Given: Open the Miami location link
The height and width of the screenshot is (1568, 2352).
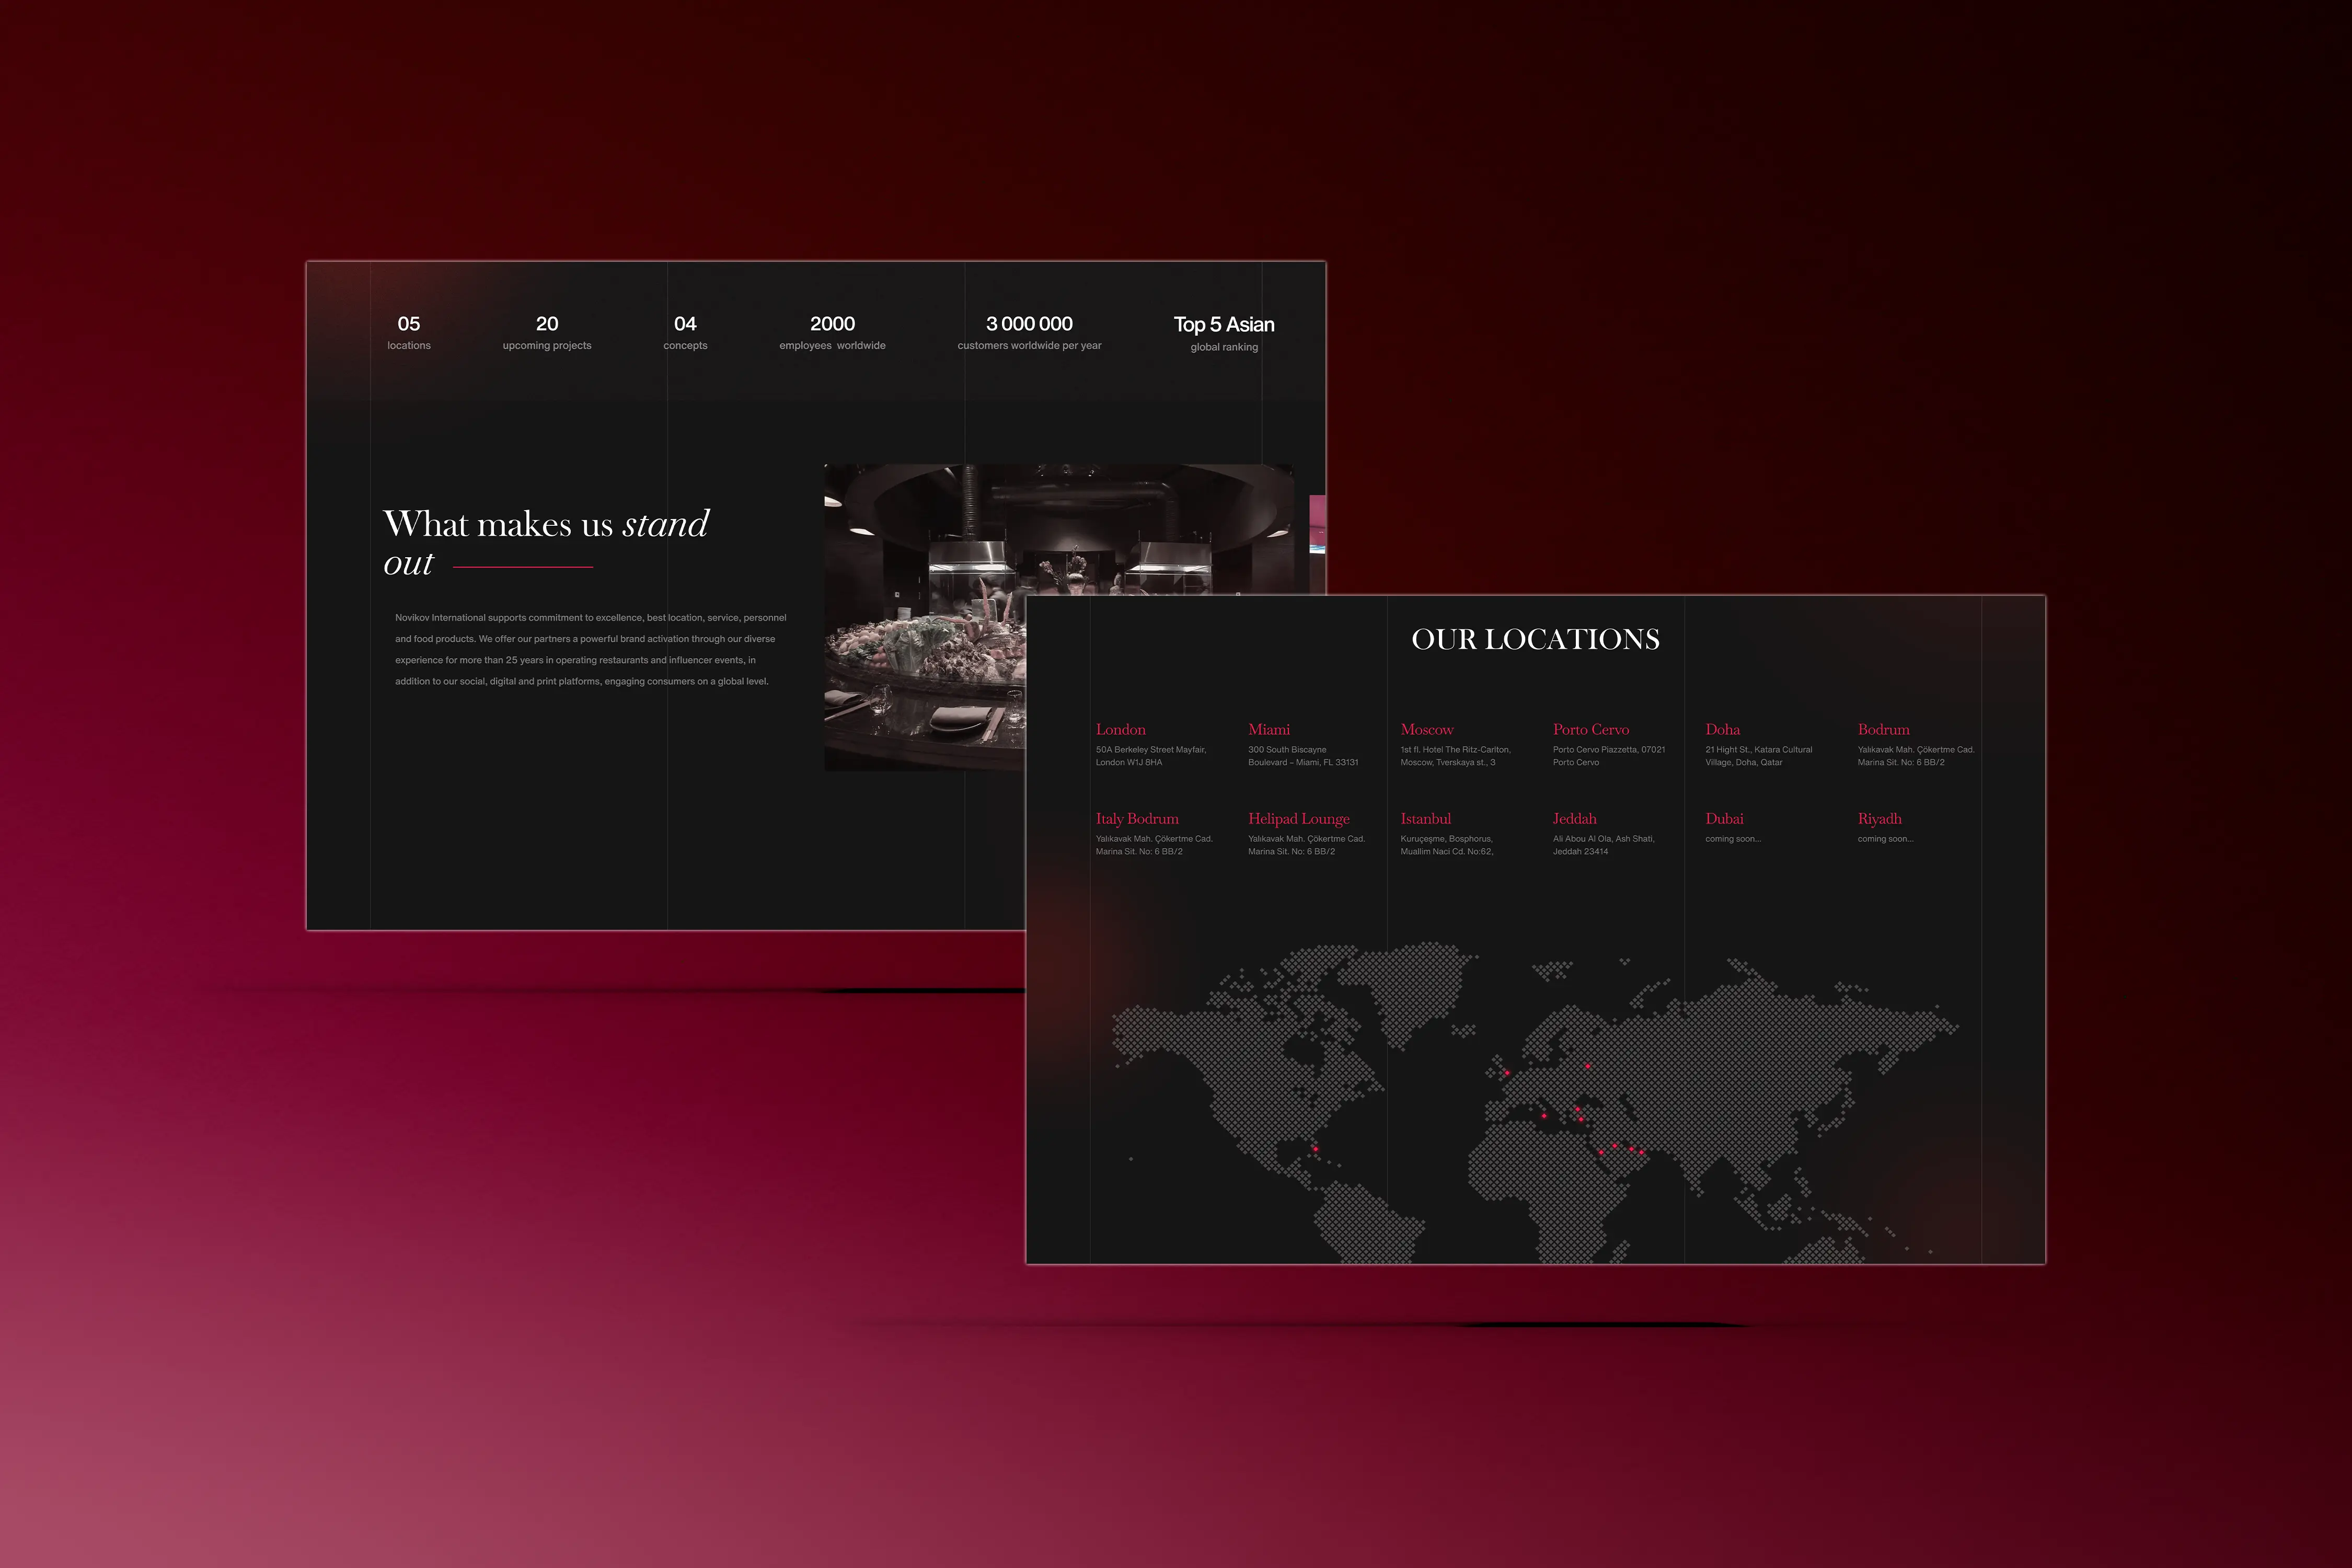Looking at the screenshot, I should click(1268, 729).
